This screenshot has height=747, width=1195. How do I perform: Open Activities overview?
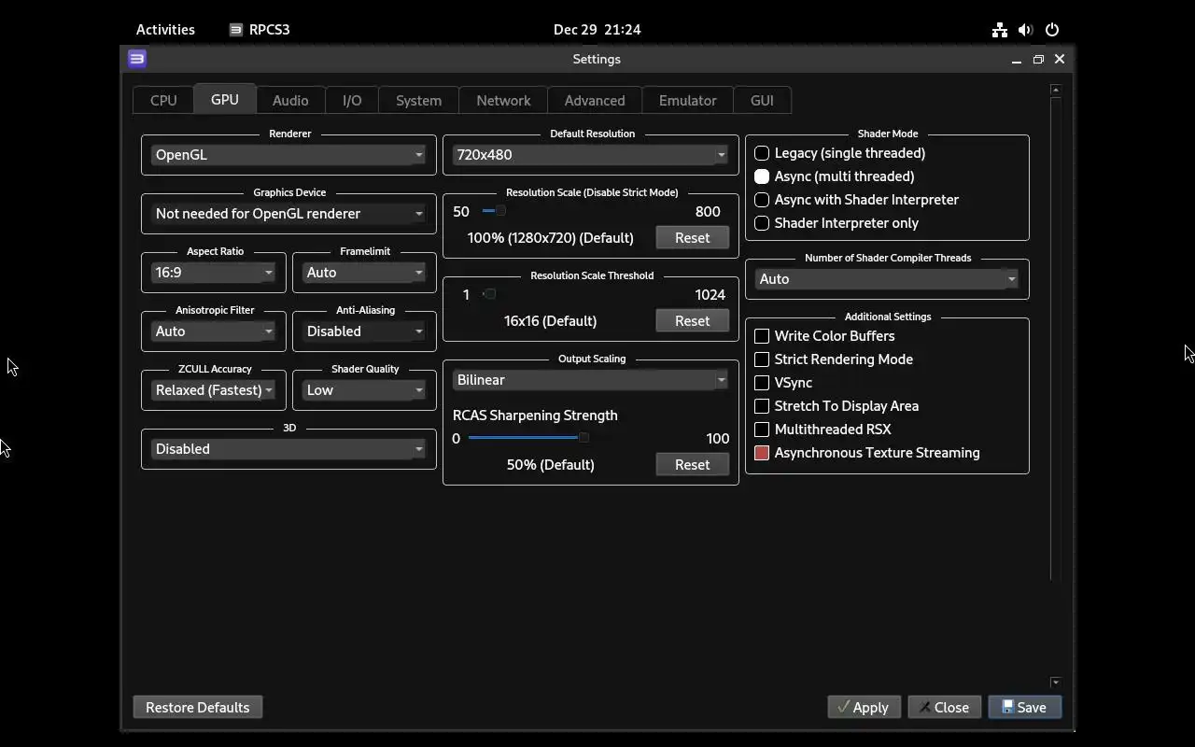pyautogui.click(x=165, y=30)
